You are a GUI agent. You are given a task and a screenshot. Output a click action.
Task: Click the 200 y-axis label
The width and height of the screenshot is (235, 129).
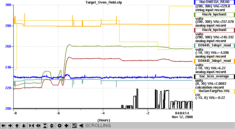coord(8,109)
